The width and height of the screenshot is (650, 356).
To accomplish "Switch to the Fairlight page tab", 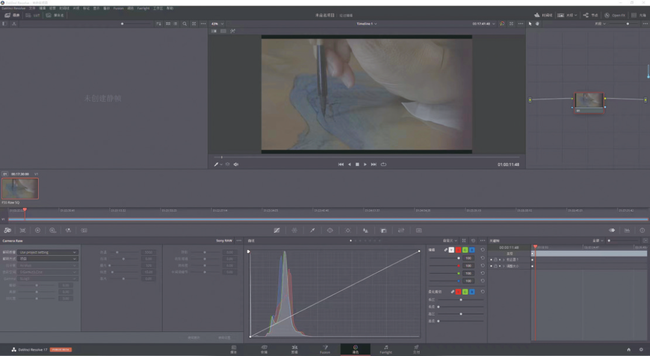I will [x=386, y=349].
